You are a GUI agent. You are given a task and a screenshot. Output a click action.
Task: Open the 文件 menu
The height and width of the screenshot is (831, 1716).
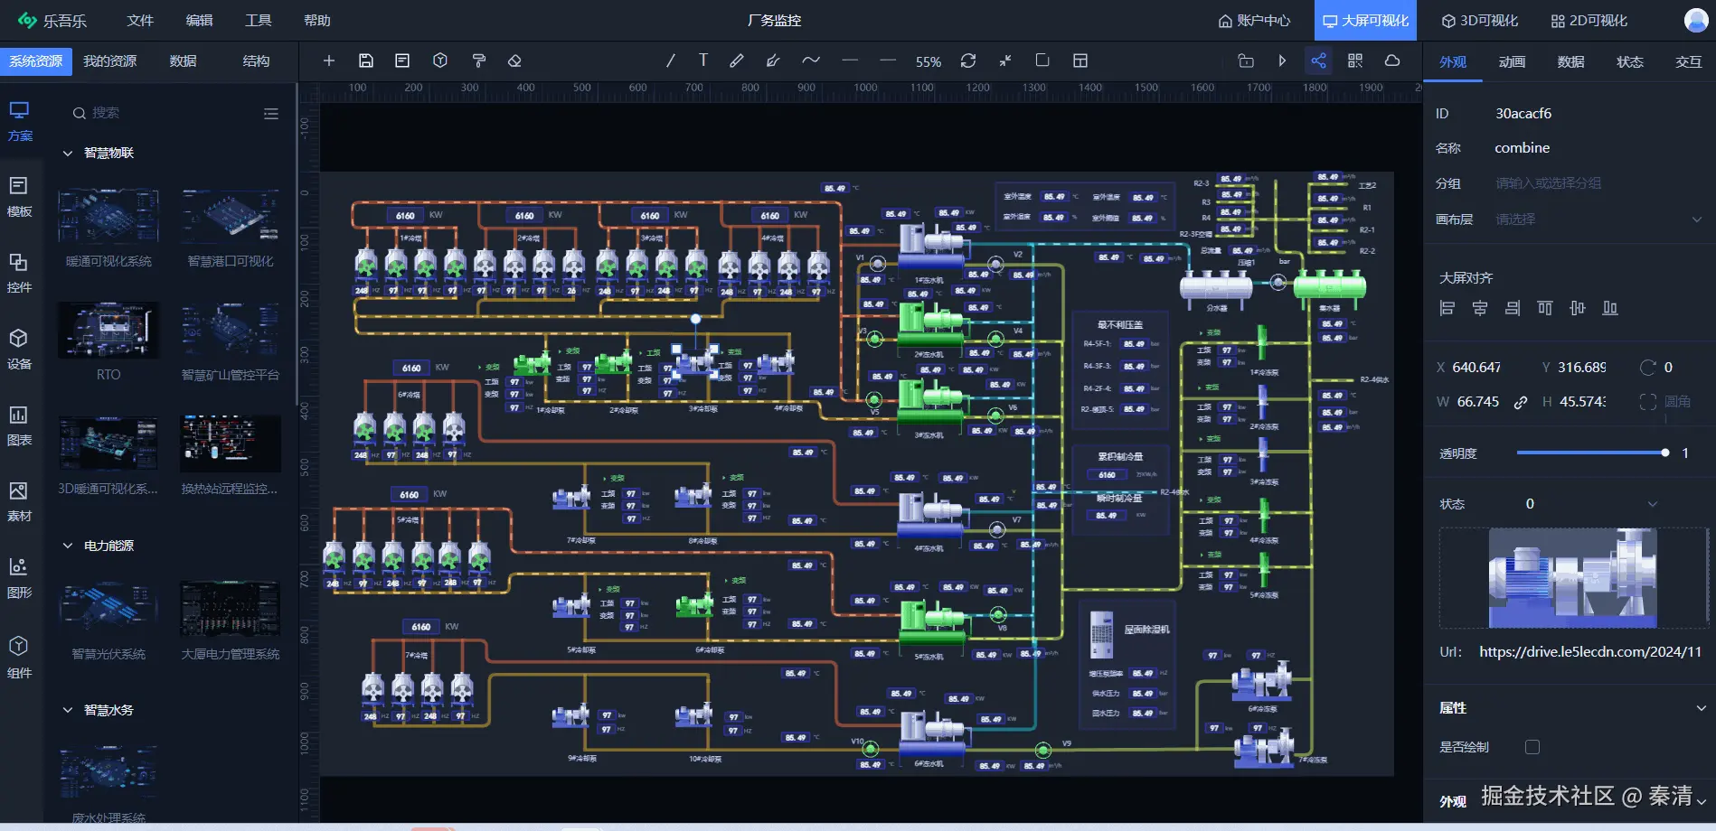pos(140,20)
